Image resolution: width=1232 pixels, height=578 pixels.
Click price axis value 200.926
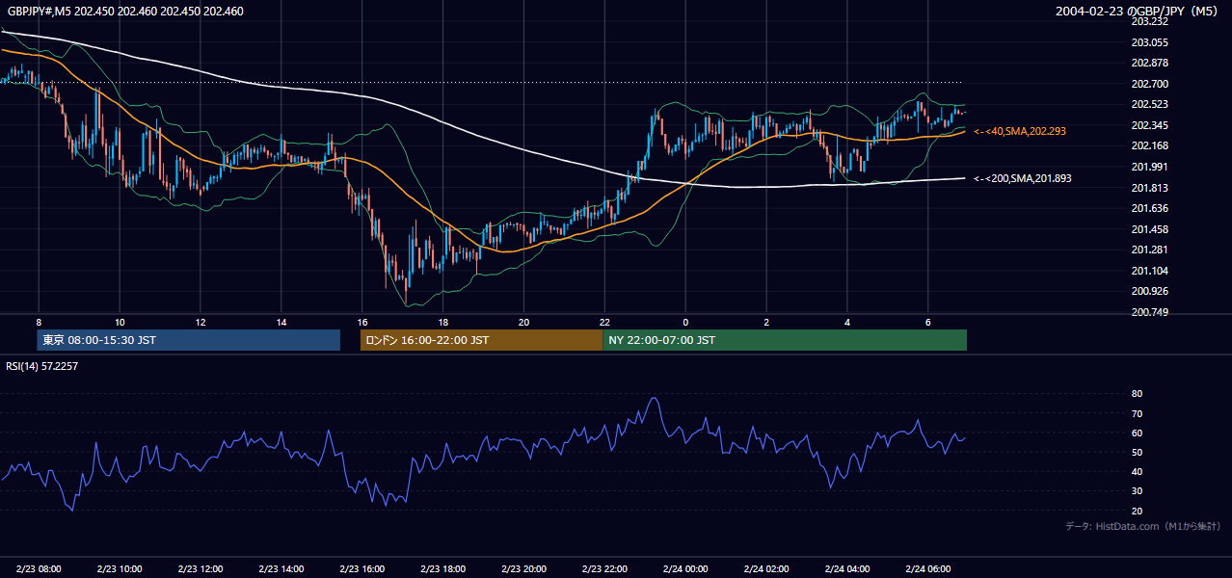tap(1149, 291)
